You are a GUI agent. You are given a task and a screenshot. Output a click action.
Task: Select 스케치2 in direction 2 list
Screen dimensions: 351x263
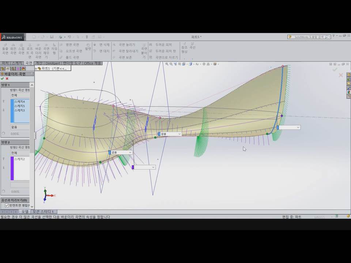tap(19, 159)
